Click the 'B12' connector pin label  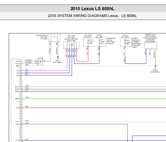(76, 51)
